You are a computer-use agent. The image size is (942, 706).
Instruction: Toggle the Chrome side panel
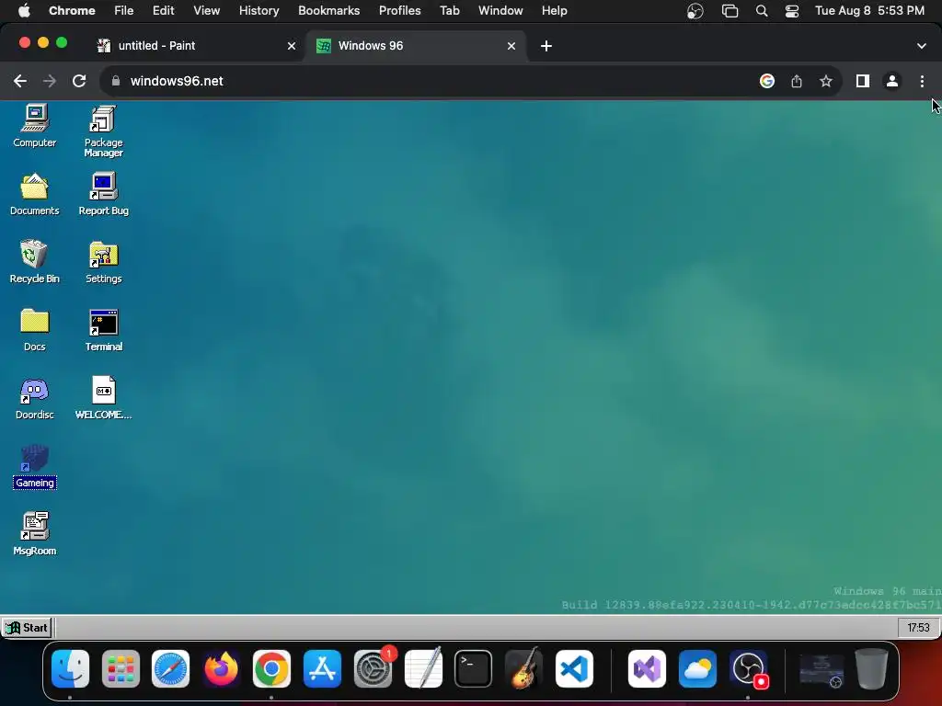863,81
